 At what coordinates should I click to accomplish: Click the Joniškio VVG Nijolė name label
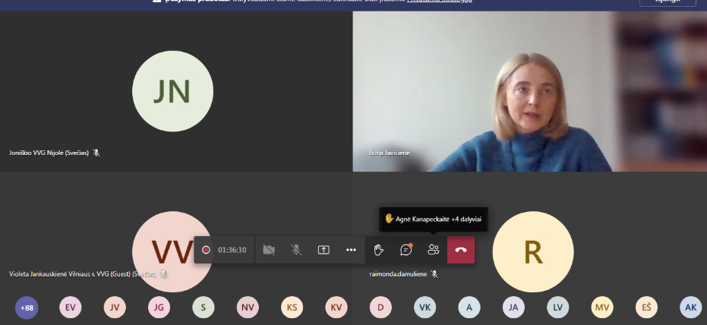49,153
